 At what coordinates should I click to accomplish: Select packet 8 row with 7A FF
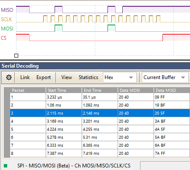click(x=100, y=153)
